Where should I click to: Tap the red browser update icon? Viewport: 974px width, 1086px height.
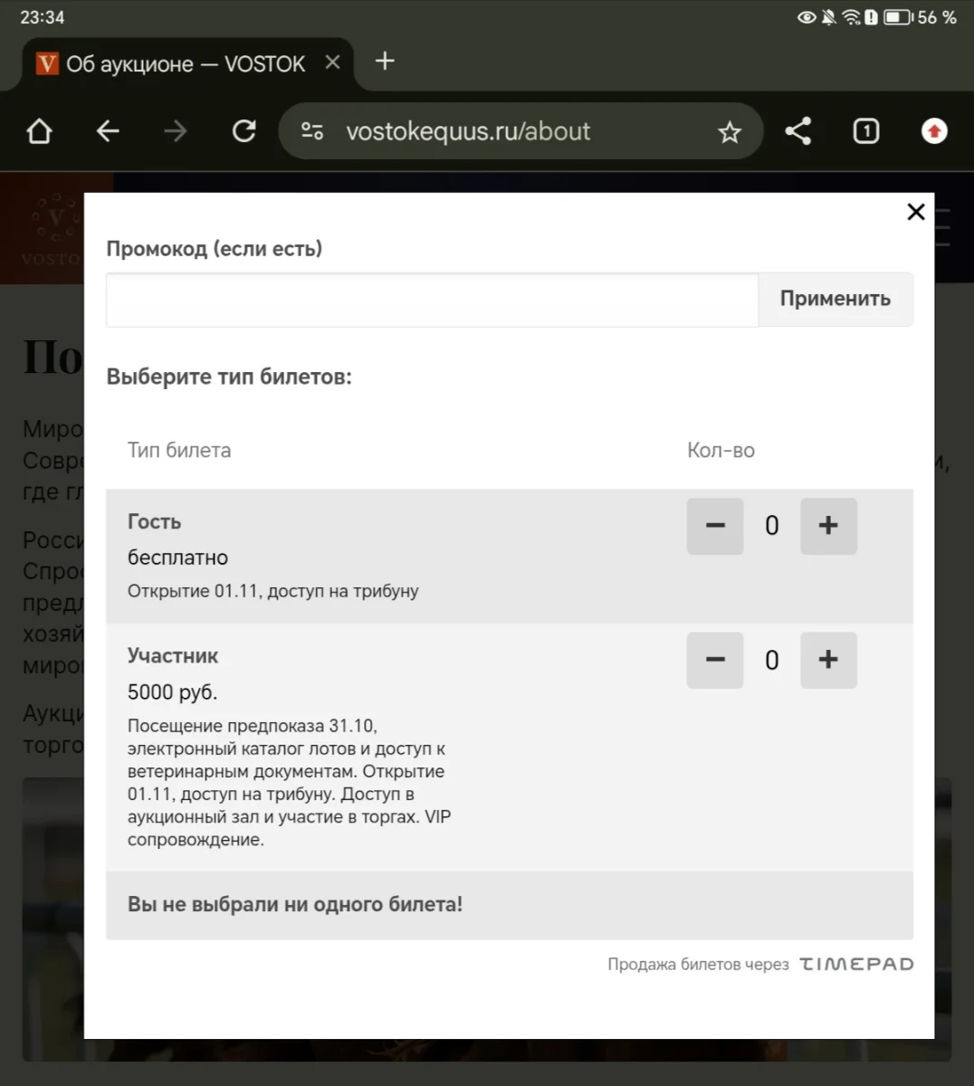click(934, 131)
